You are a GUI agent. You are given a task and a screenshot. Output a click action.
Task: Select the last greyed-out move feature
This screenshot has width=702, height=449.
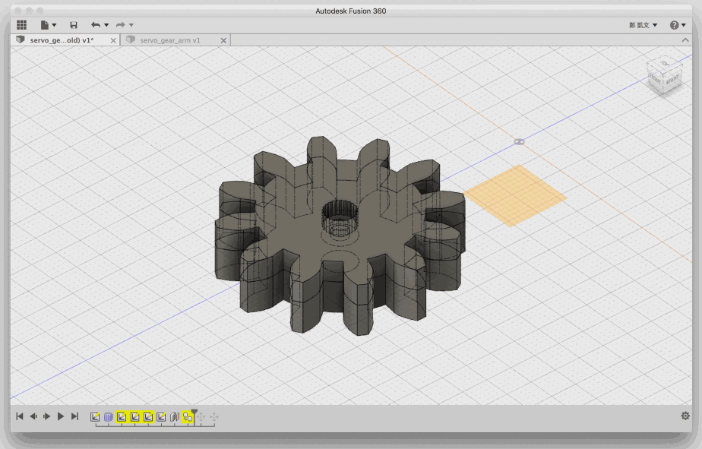coord(214,417)
